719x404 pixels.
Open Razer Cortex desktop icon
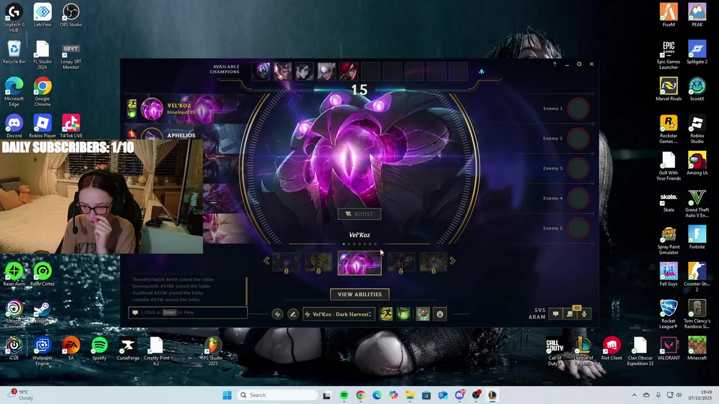click(x=43, y=275)
